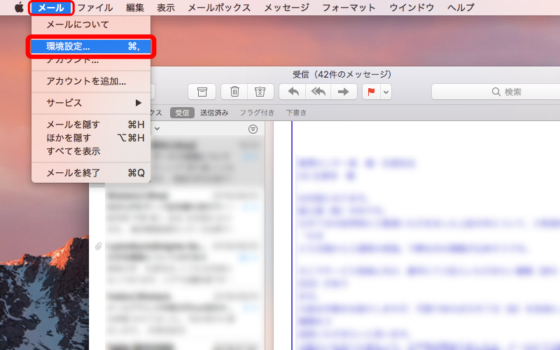Screen dimensions: 560x350
Task: Open the ヘルプ menu
Action: click(x=461, y=8)
